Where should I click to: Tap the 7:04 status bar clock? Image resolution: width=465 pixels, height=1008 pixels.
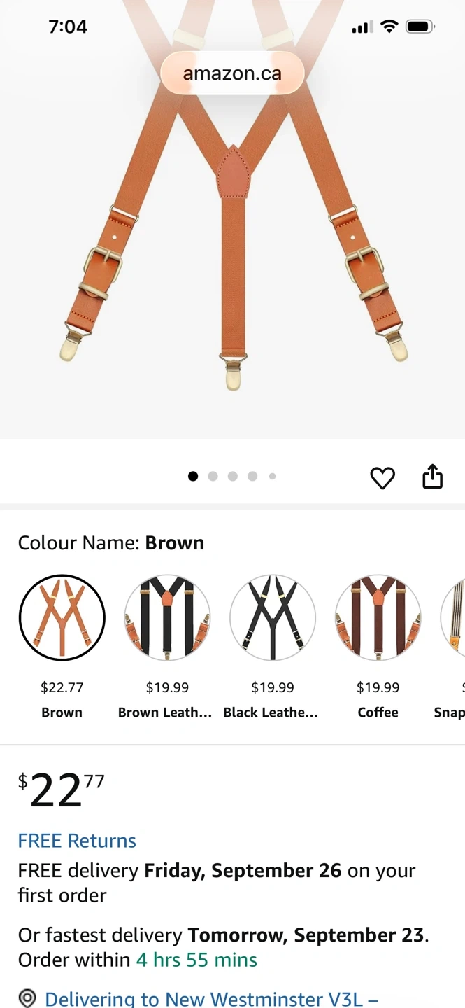coord(68,27)
